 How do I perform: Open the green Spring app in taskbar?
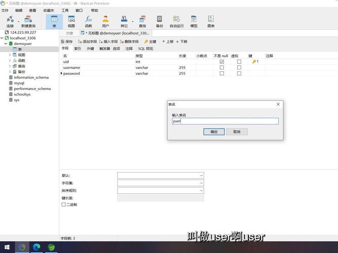51,247
